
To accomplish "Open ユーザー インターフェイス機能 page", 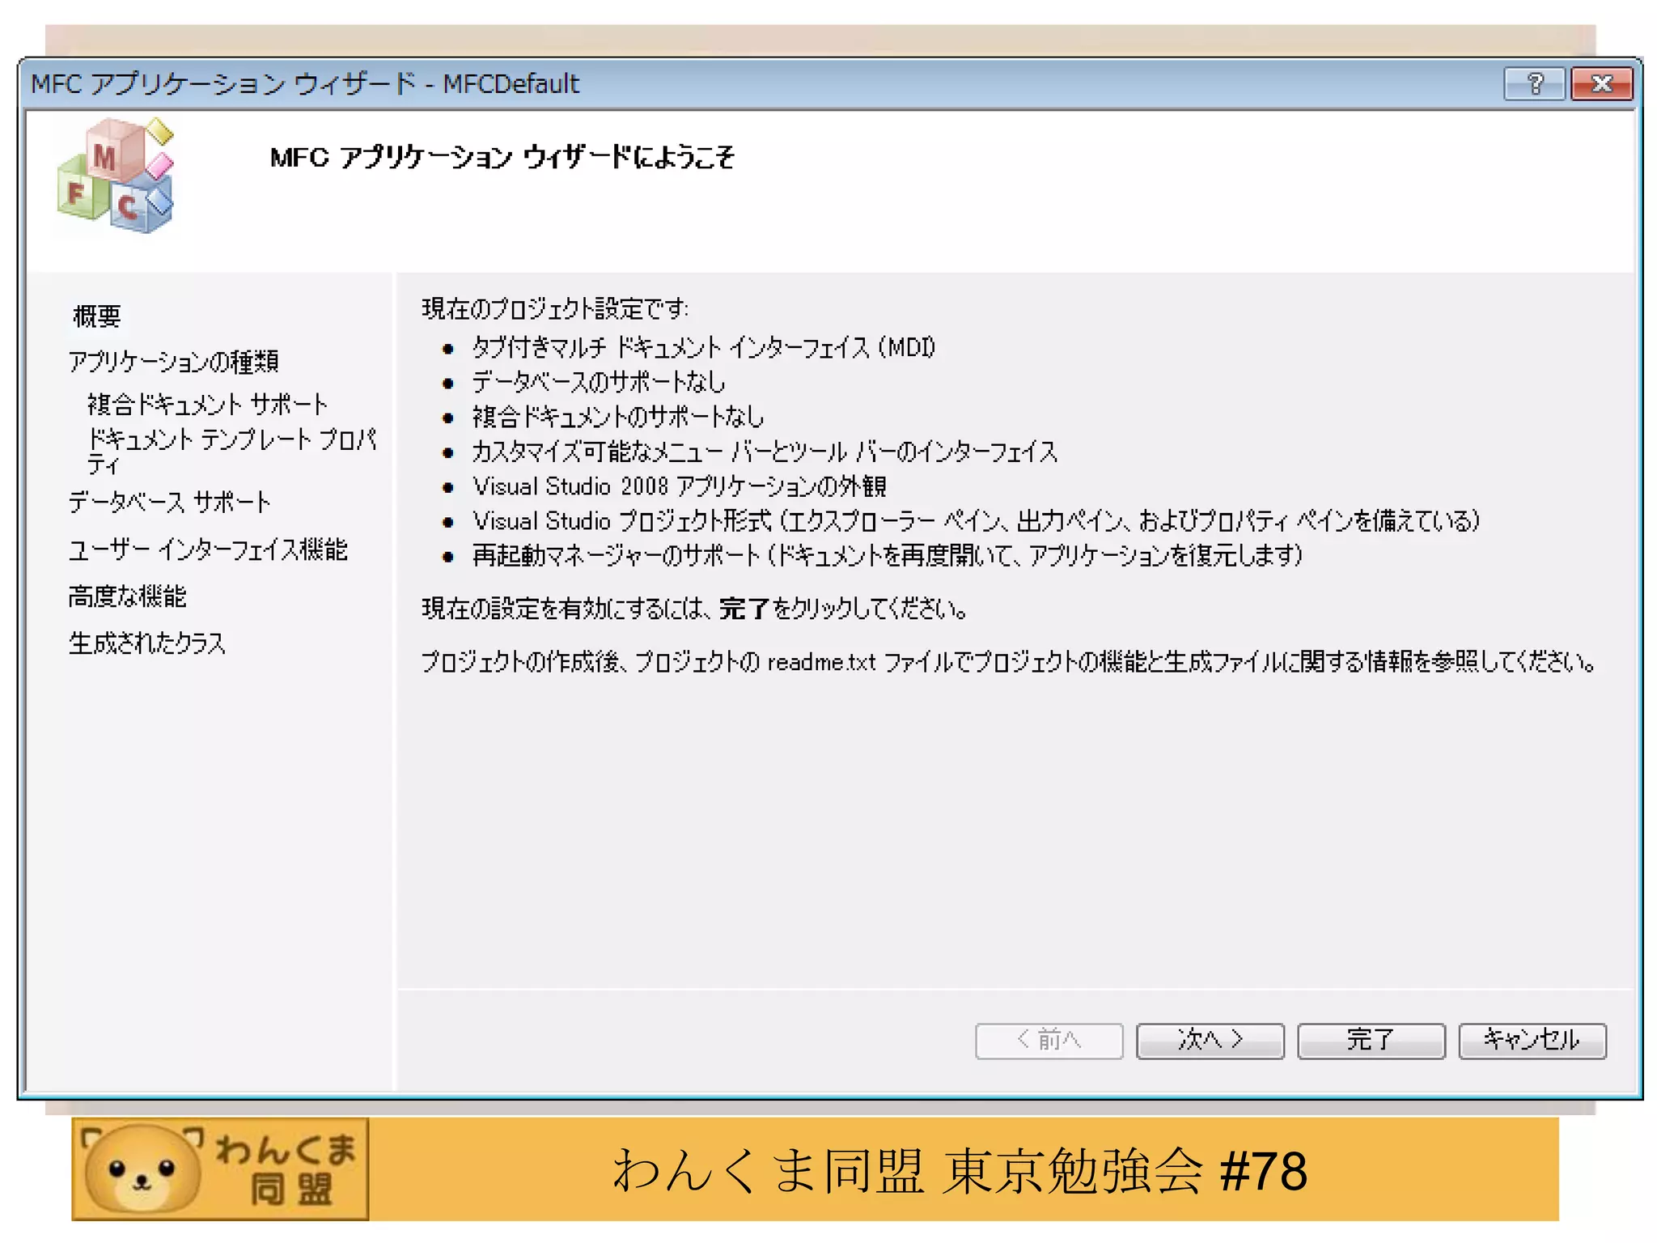I will pyautogui.click(x=208, y=549).
